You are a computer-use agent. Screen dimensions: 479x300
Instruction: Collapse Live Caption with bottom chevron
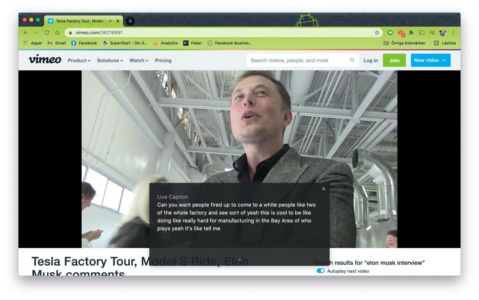(239, 260)
